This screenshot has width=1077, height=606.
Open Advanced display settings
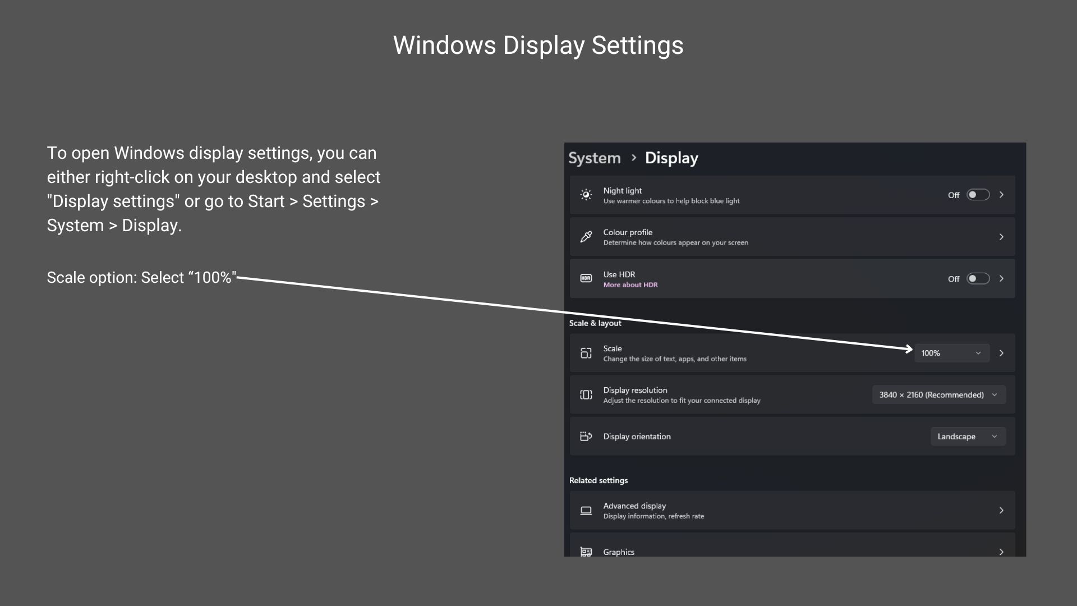click(792, 510)
